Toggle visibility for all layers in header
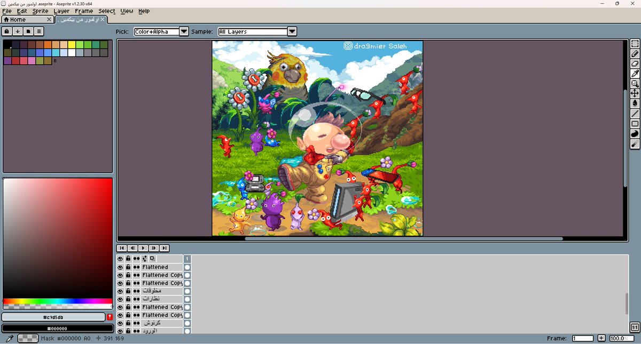This screenshot has height=344, width=641. pos(120,258)
